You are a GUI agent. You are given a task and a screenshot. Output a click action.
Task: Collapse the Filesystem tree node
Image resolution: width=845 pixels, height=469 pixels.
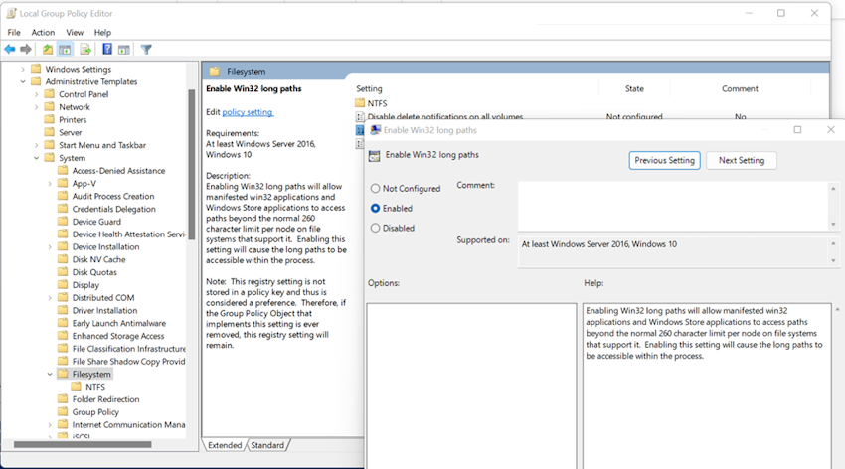[x=50, y=375]
